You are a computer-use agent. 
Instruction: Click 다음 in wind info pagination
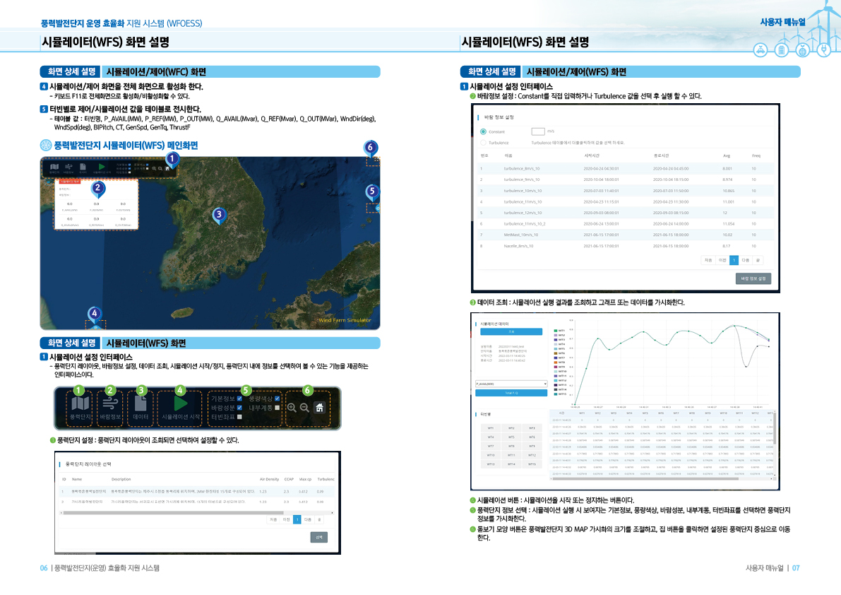pos(746,260)
